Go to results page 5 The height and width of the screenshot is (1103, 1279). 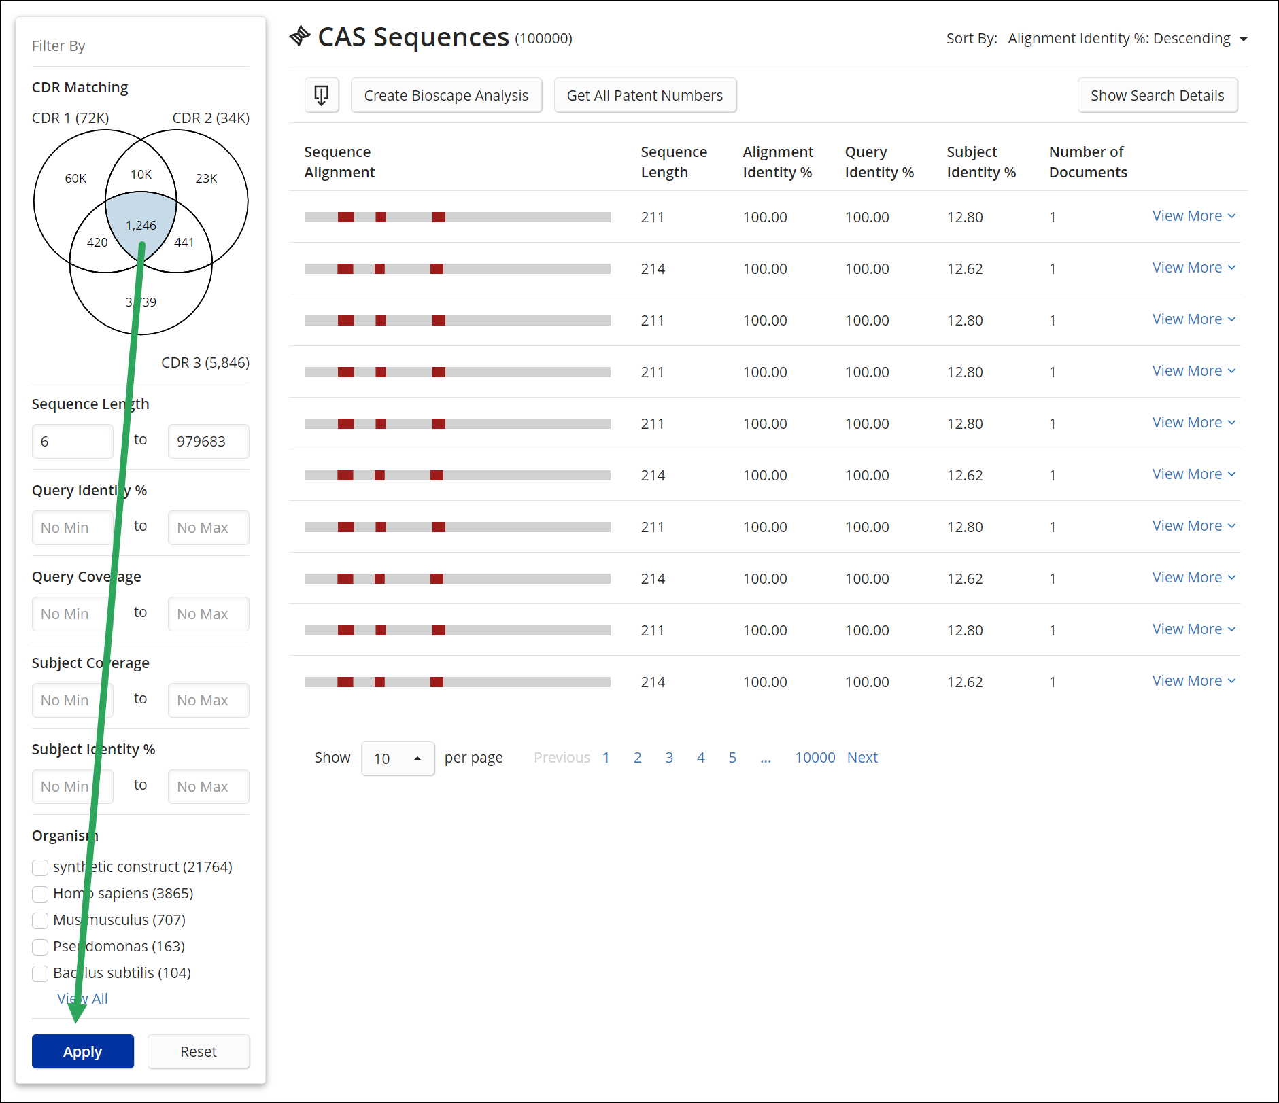tap(732, 758)
